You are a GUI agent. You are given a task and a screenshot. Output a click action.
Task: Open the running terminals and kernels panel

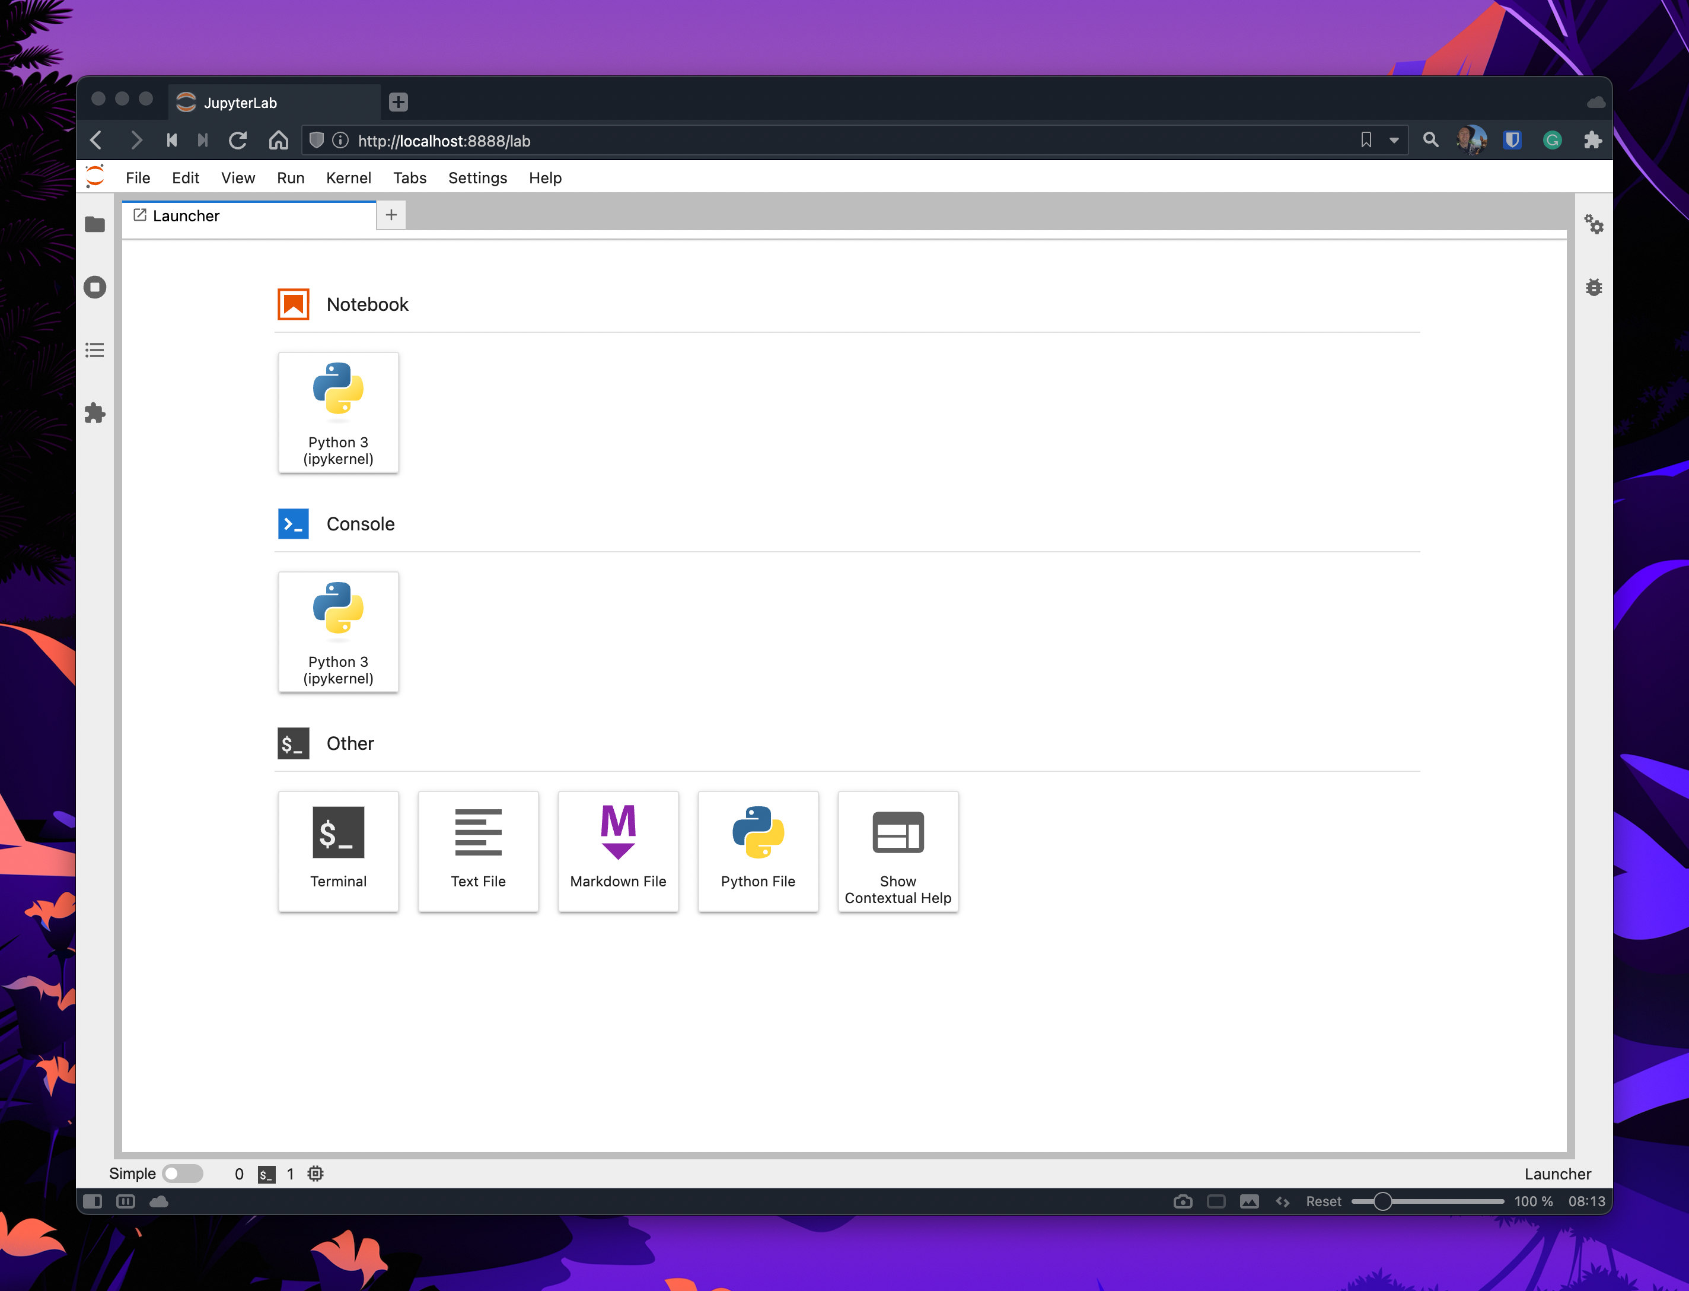coord(94,287)
